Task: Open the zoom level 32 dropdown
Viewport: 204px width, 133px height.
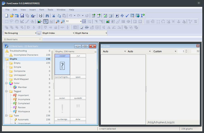Action: pyautogui.click(x=81, y=21)
